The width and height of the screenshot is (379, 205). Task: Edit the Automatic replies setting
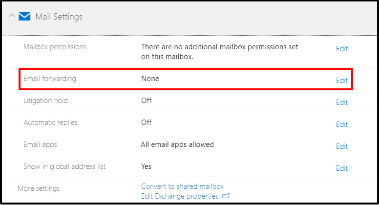click(x=341, y=124)
